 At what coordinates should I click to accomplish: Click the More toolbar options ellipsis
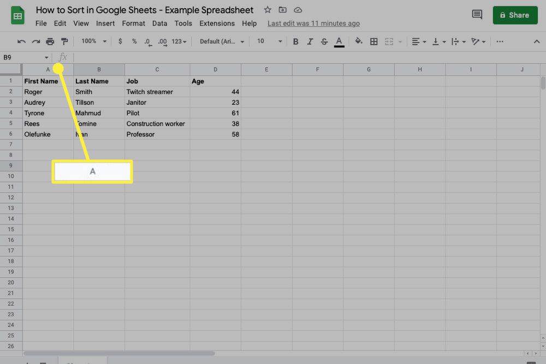[x=500, y=41]
